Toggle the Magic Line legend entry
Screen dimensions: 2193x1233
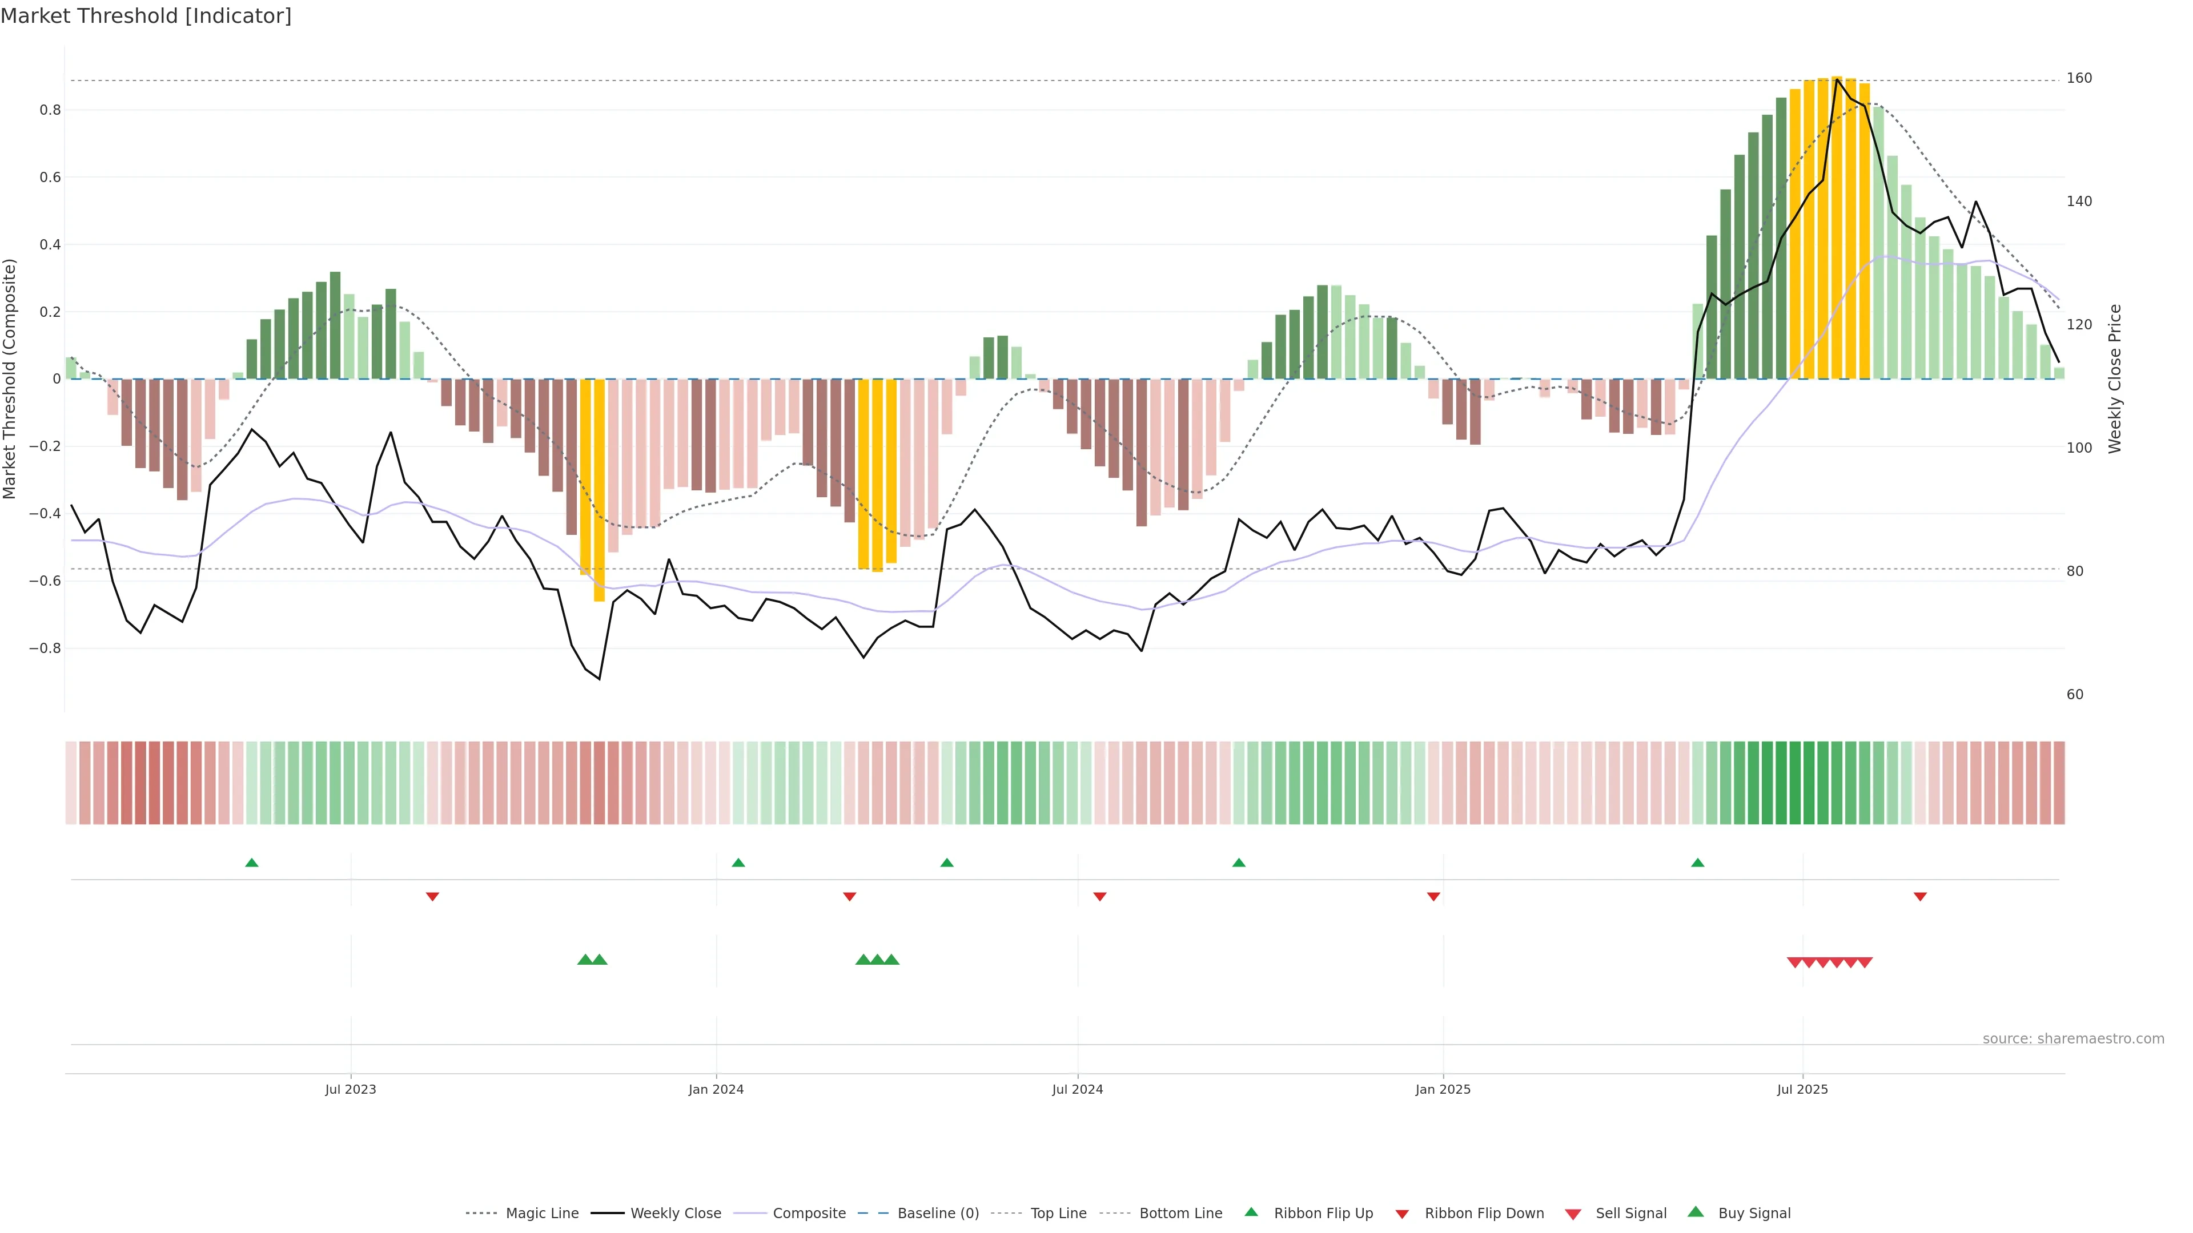(x=541, y=1214)
